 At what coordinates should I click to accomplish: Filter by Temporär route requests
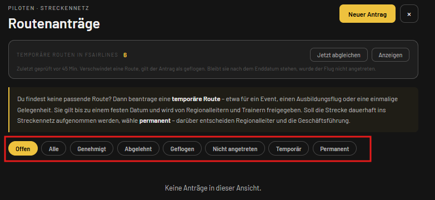tap(288, 149)
